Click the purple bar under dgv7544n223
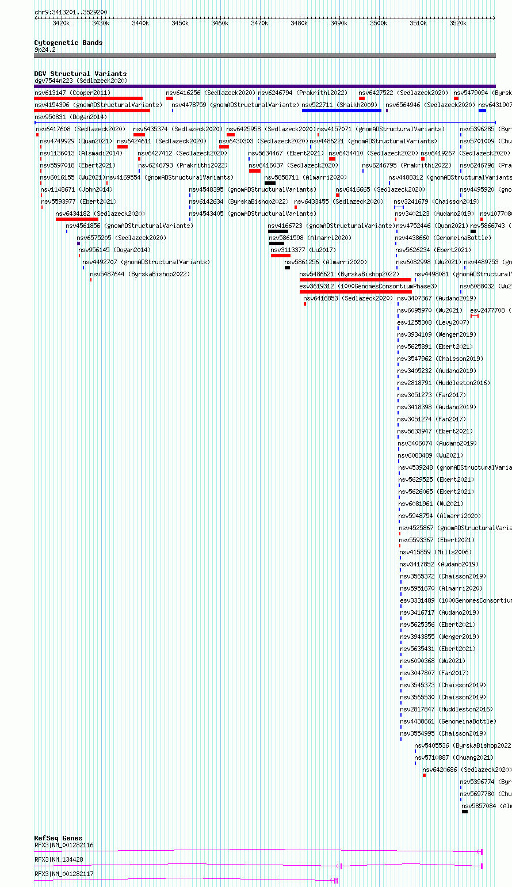 pos(265,86)
